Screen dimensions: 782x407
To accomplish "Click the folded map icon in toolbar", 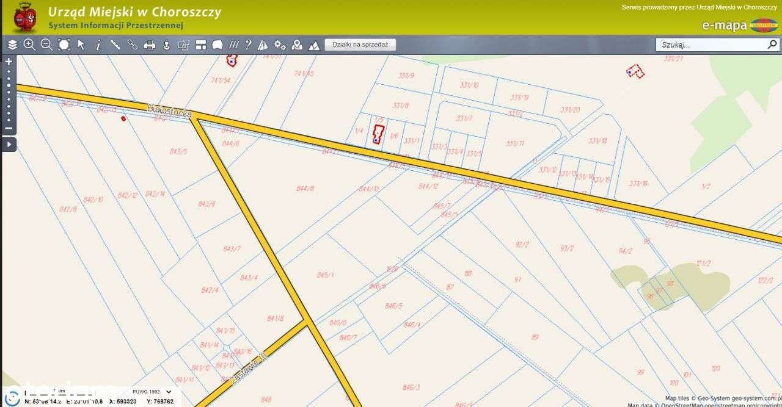I will click(x=263, y=45).
